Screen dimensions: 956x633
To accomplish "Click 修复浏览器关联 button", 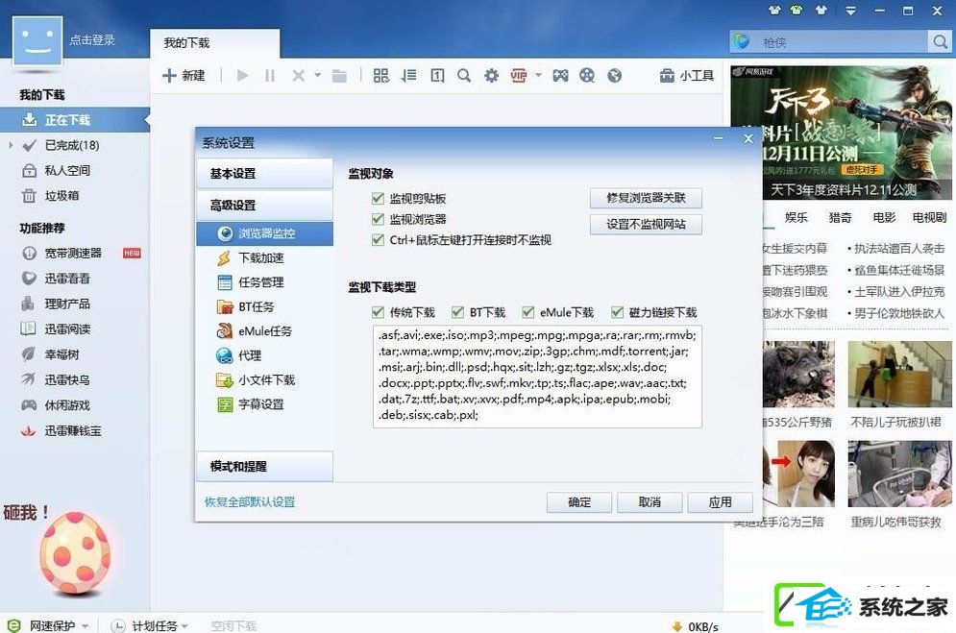I will pyautogui.click(x=646, y=198).
